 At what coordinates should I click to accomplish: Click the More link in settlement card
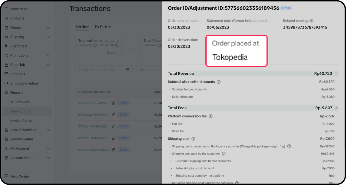tap(112, 53)
